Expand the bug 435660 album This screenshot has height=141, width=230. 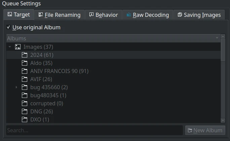click(x=16, y=87)
